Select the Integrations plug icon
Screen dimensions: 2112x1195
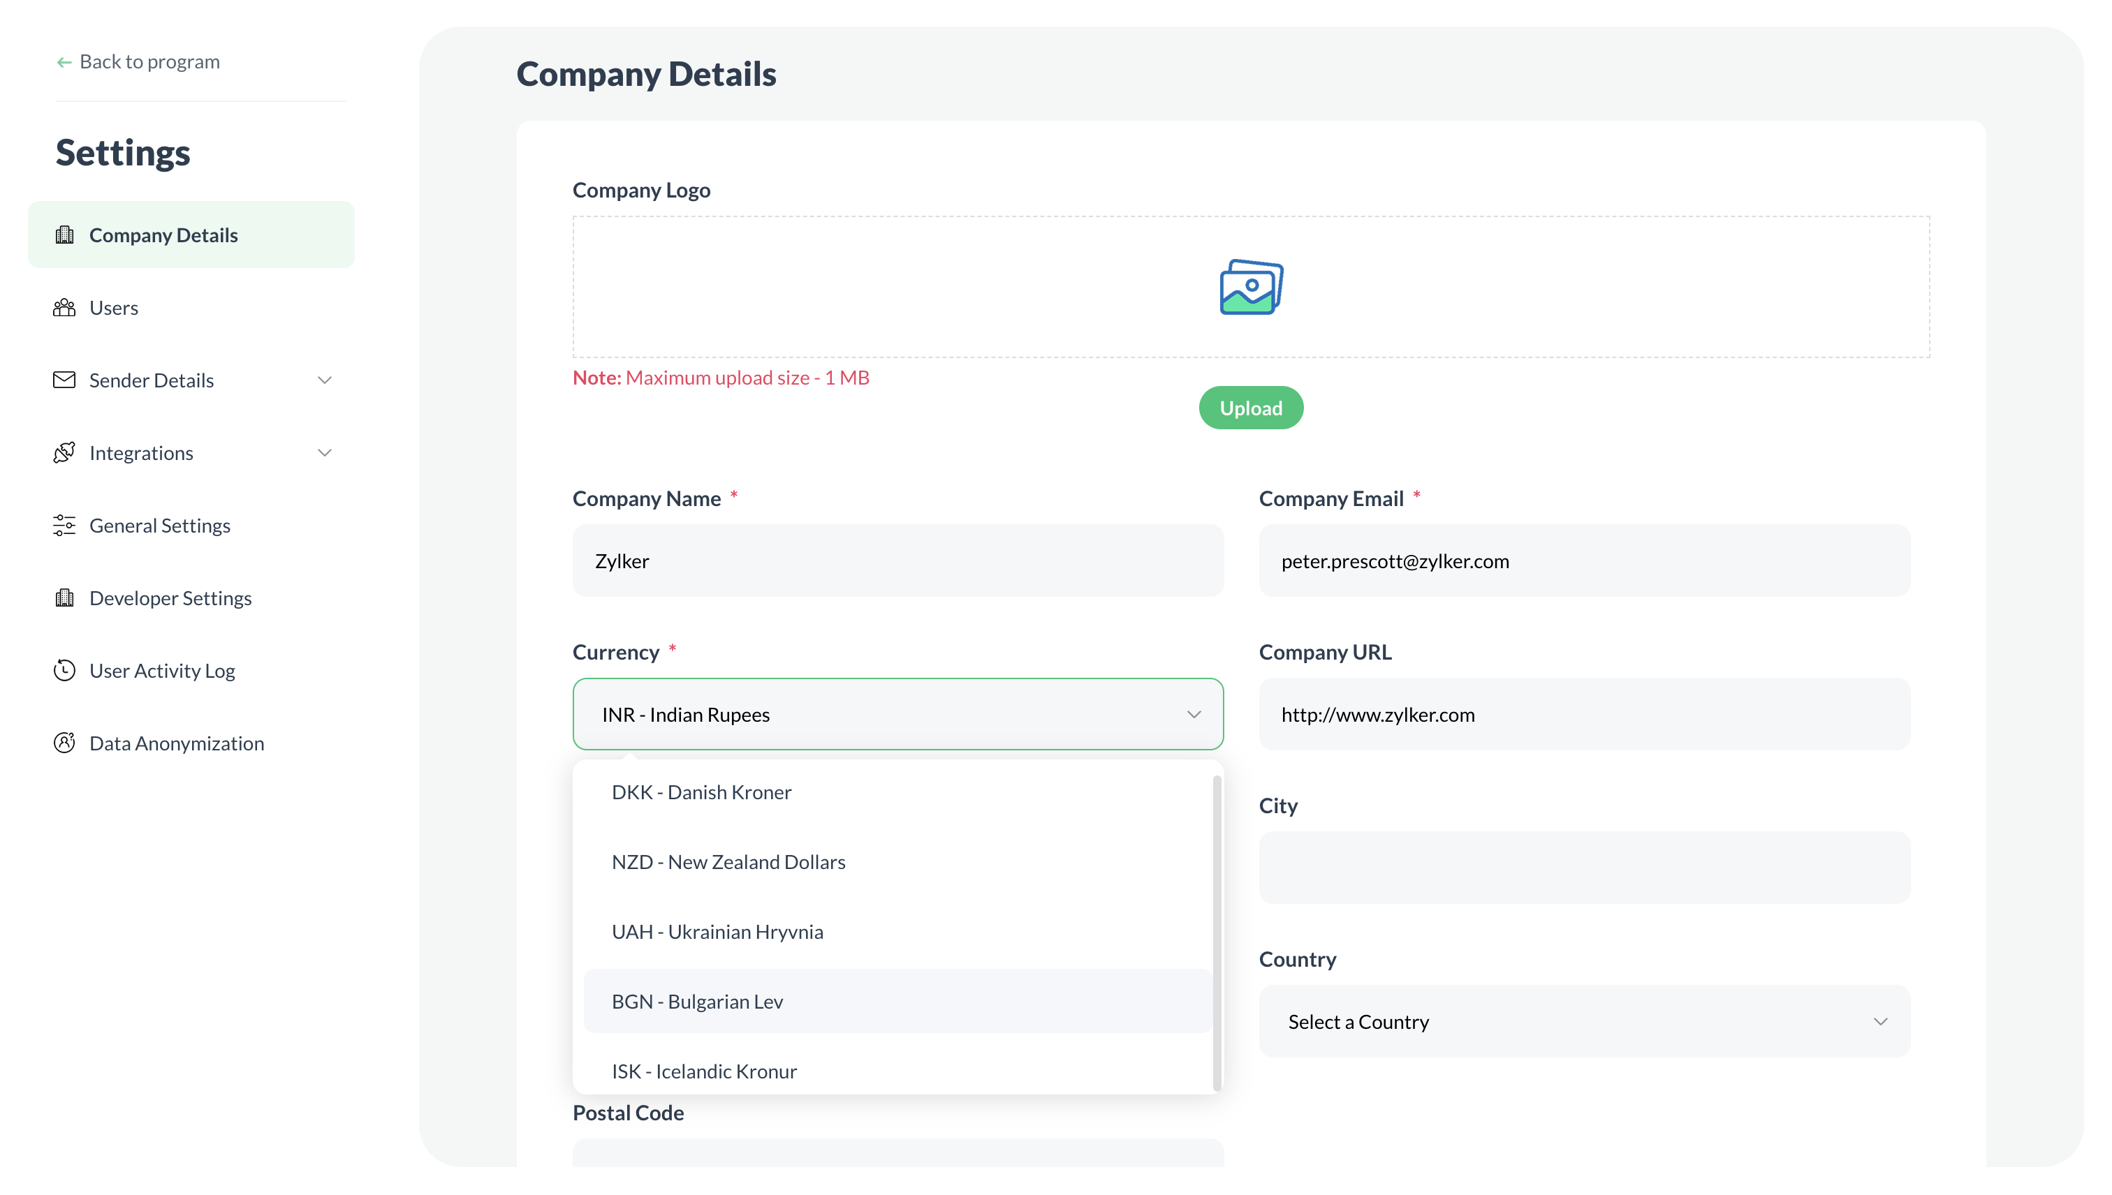[x=65, y=452]
